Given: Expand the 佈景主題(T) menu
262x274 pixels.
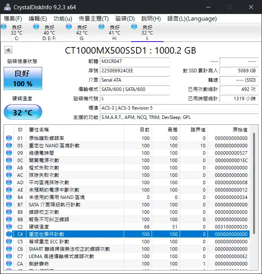Looking at the screenshot, I should point(93,19).
